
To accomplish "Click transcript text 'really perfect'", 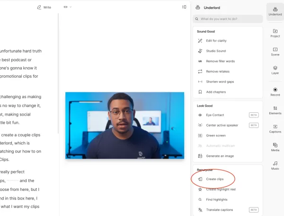I will point(12,172).
